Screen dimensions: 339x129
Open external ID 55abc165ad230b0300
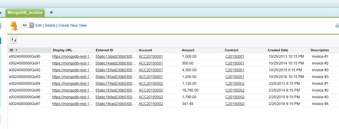coord(115,77)
